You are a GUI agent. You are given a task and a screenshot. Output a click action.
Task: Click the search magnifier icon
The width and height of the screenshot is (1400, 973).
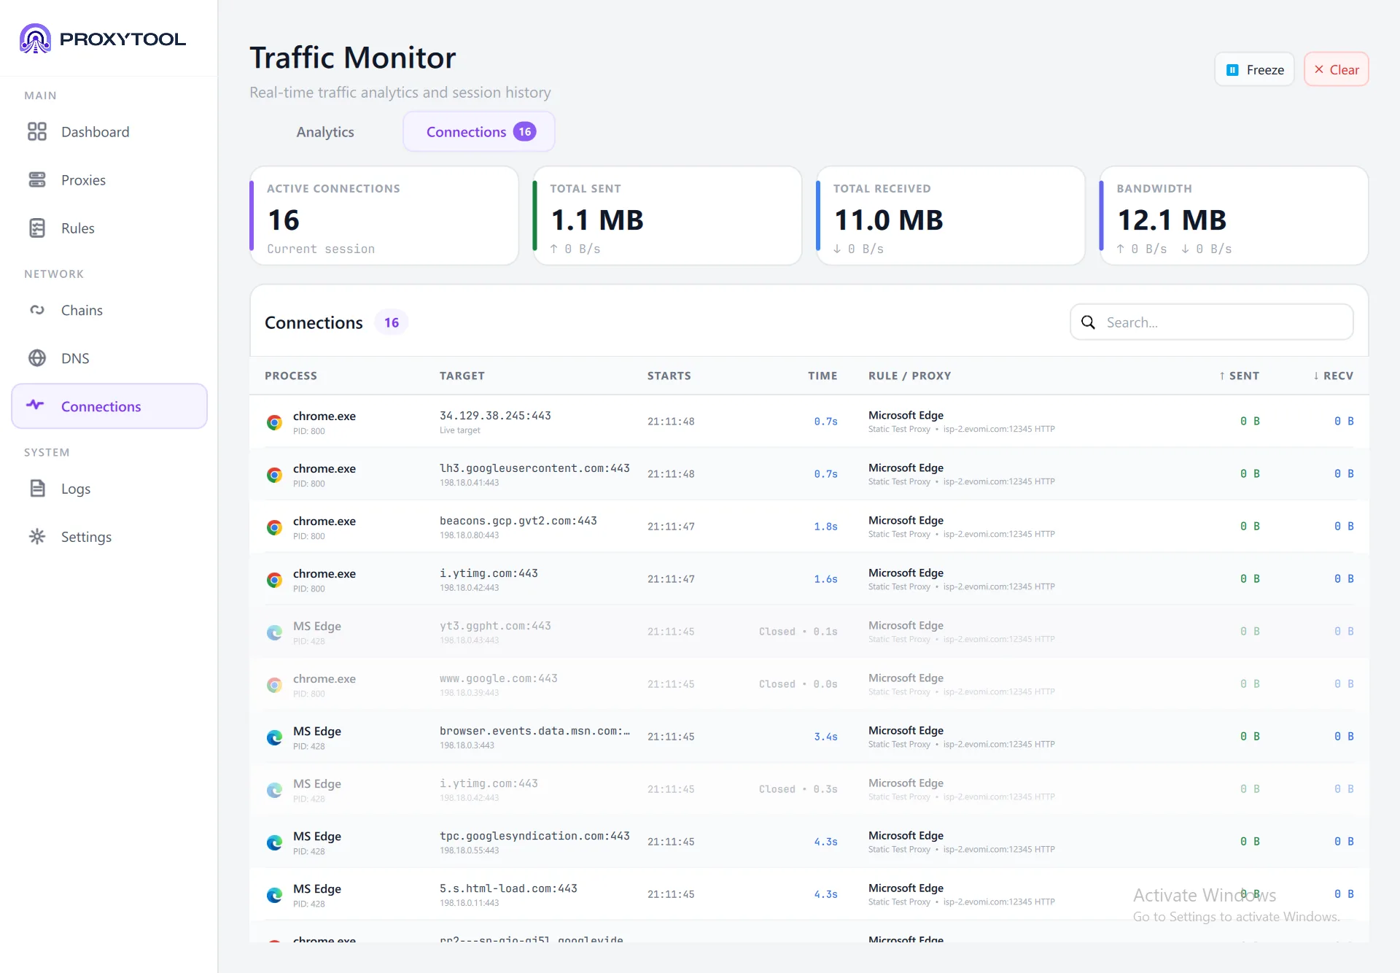tap(1088, 322)
